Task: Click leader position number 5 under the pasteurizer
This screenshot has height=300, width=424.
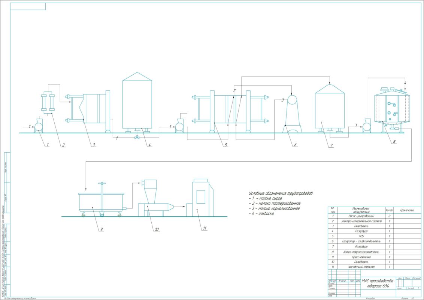Action: (x=226, y=145)
